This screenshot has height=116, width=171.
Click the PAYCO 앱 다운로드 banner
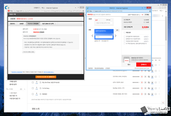point(136,59)
